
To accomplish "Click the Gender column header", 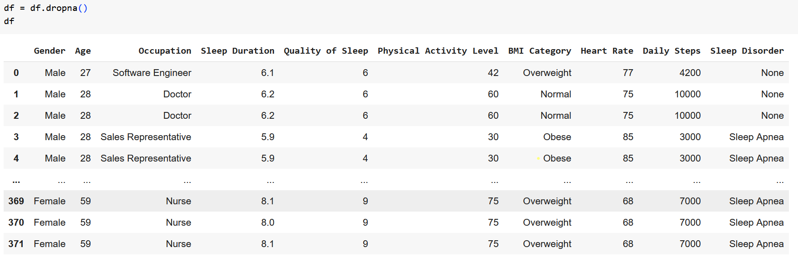I will 49,51.
